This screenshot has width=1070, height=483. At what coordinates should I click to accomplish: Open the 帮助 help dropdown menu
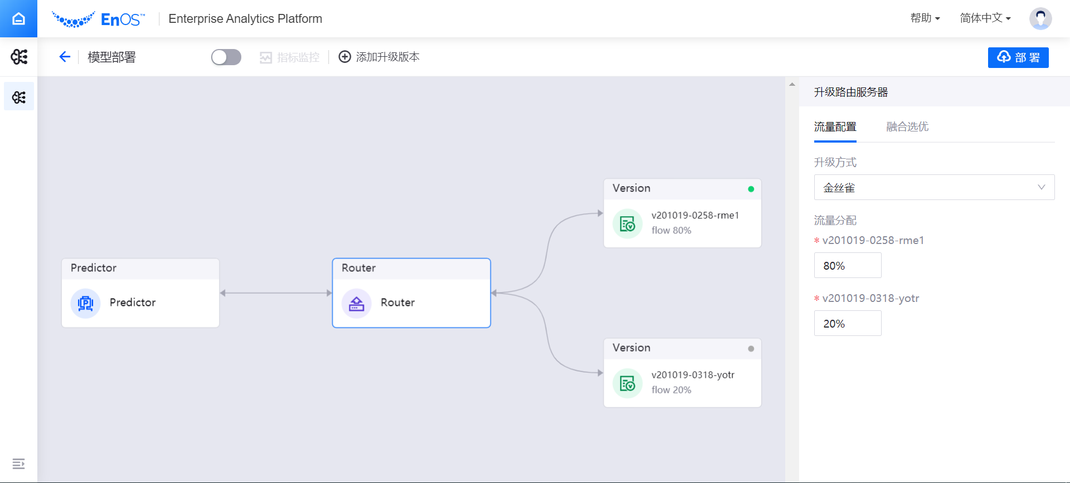(925, 18)
